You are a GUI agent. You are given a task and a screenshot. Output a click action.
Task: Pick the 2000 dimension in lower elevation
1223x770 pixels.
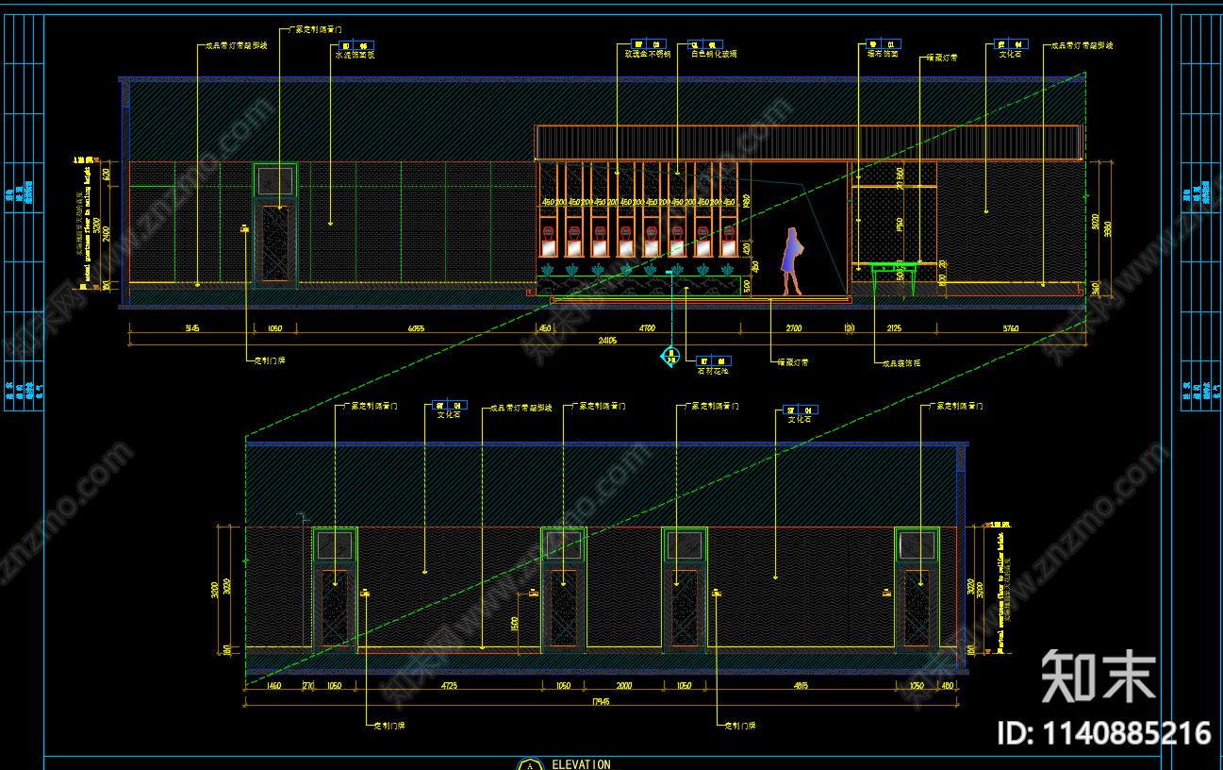[624, 686]
